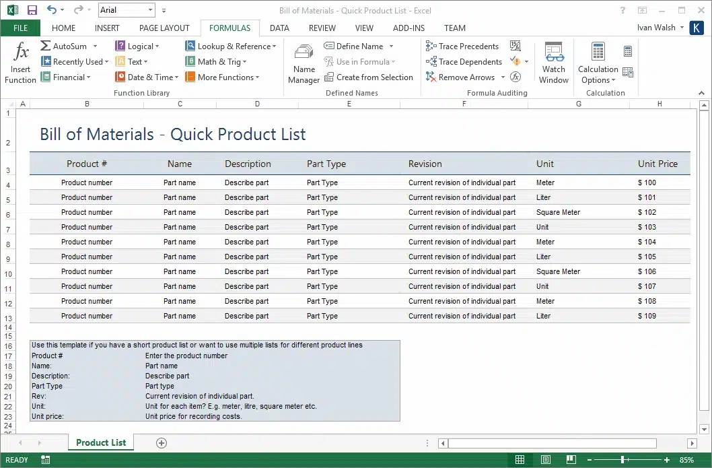Adjust the zoom slider handle
Image resolution: width=712 pixels, height=468 pixels.
[622, 460]
